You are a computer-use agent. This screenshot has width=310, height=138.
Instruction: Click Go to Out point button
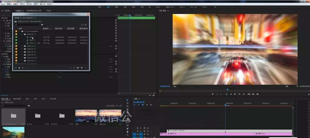tap(243, 94)
